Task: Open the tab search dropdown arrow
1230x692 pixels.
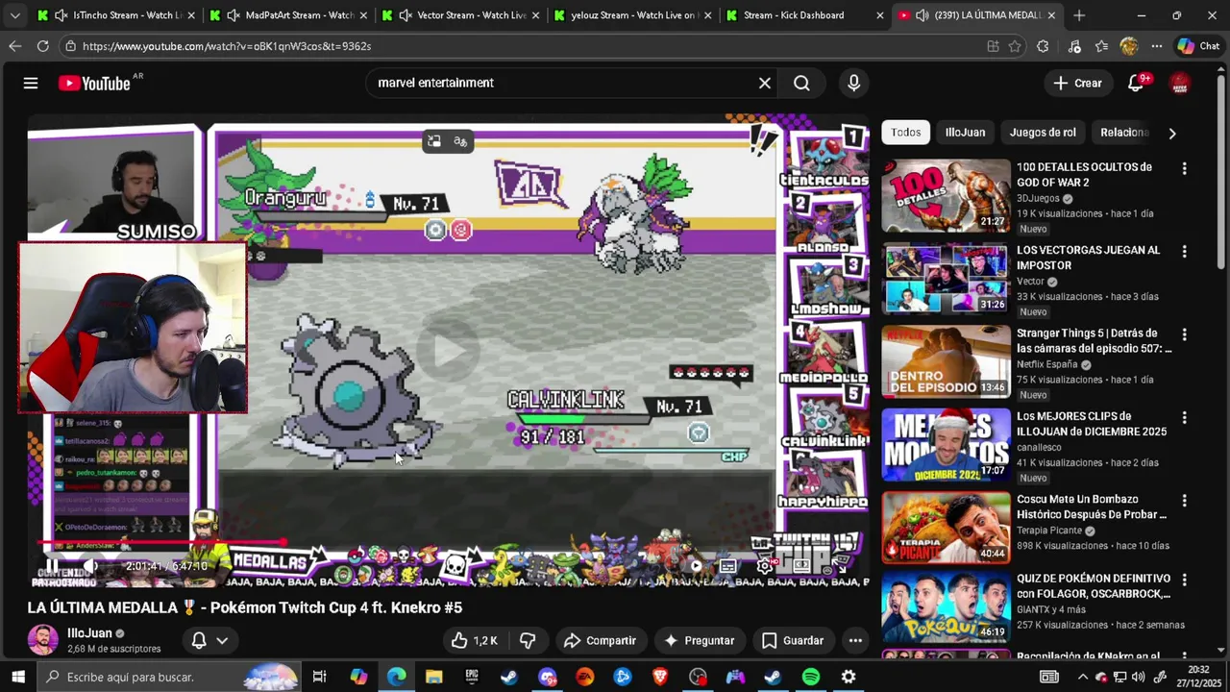Action: click(14, 15)
